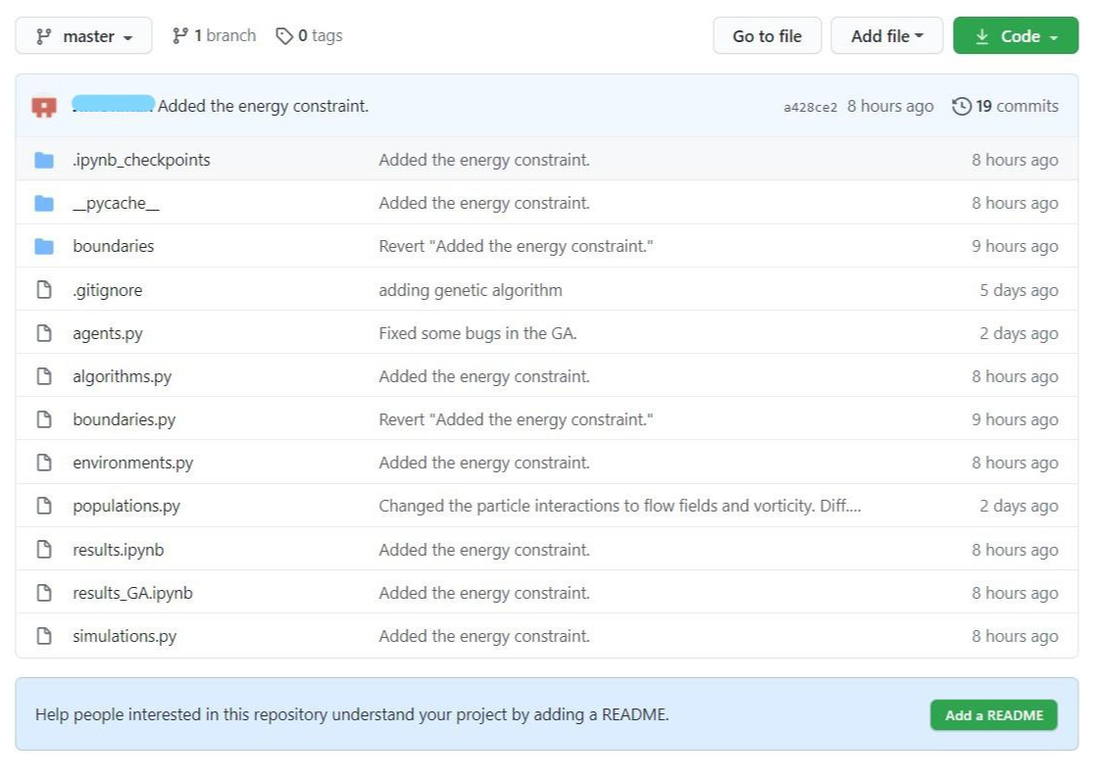
Task: Open the master branch dropdown
Action: click(x=83, y=35)
